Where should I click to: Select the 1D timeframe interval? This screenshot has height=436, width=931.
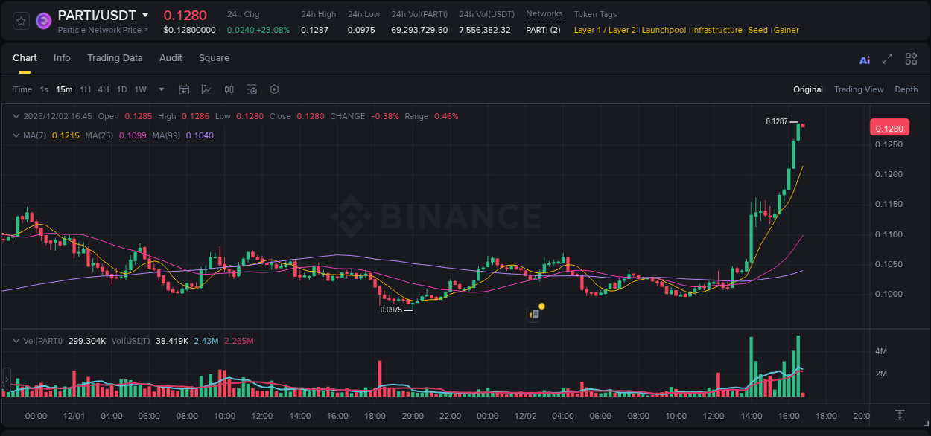tap(121, 89)
